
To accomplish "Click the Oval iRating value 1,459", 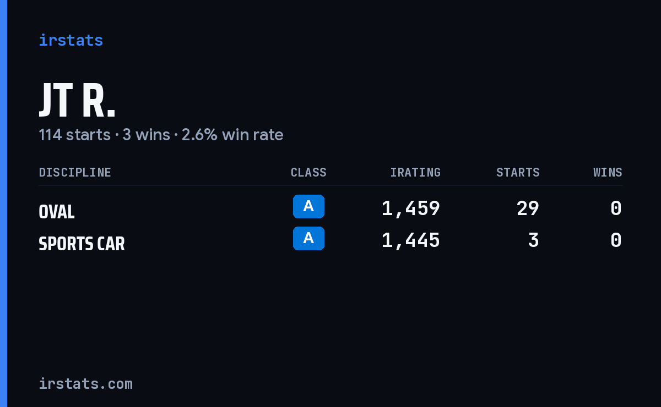I will tap(411, 208).
